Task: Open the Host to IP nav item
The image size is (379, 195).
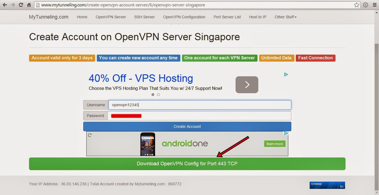Action: tap(258, 17)
